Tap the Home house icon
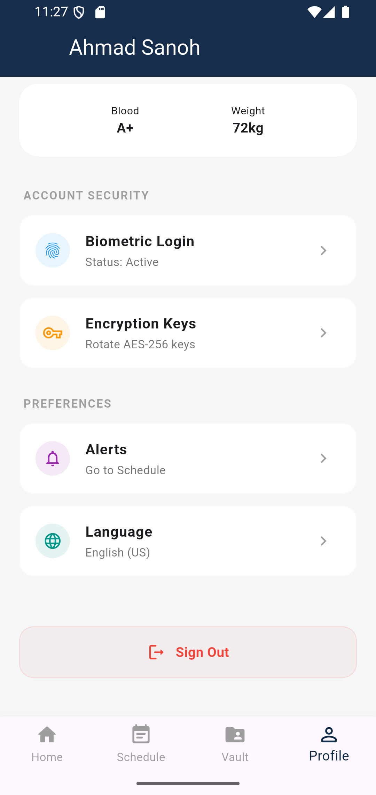 click(x=47, y=735)
